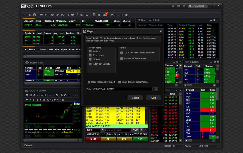Open the settings gear in the title bar
243x153 pixels.
[x=184, y=6]
